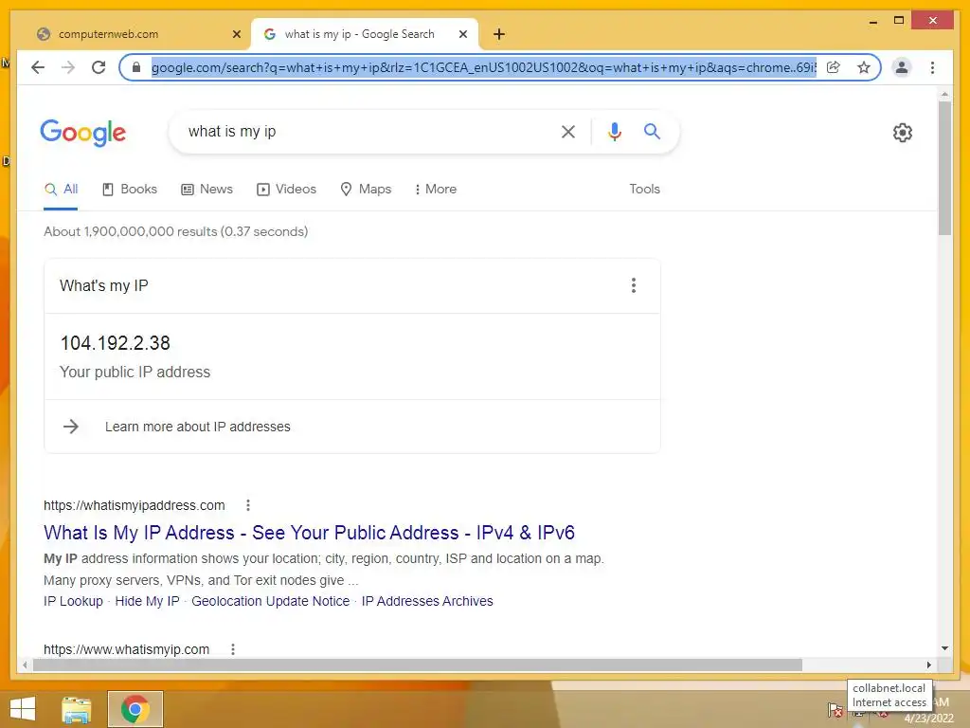Select the All results tab
Screen dimensions: 970x728
(61, 190)
